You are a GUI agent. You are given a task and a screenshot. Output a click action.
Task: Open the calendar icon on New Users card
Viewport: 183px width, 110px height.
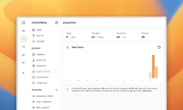tap(159, 47)
